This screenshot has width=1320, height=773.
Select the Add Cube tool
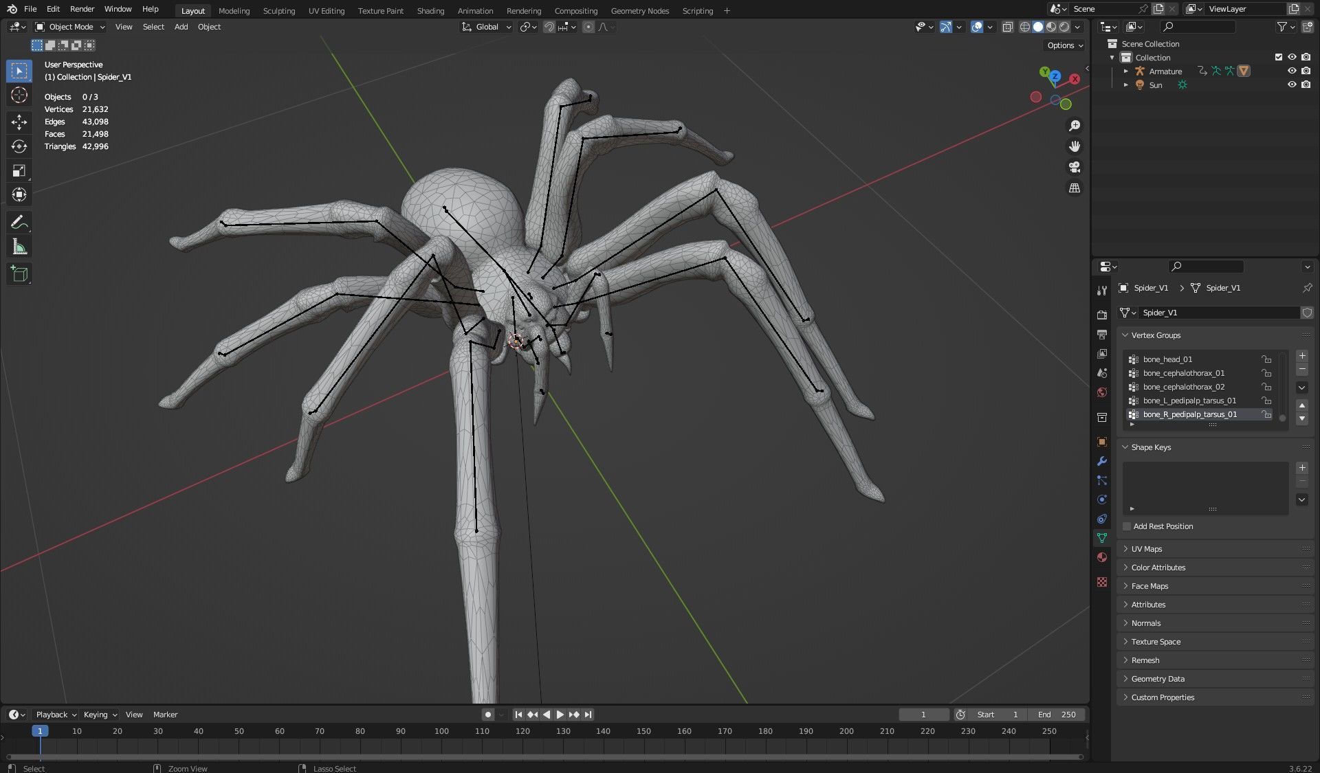pyautogui.click(x=19, y=274)
